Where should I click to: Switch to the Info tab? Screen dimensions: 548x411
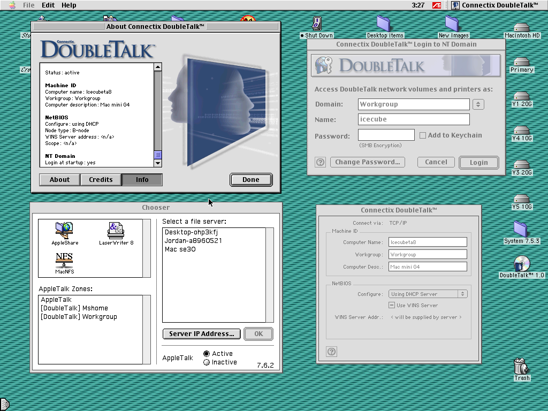[x=142, y=180]
